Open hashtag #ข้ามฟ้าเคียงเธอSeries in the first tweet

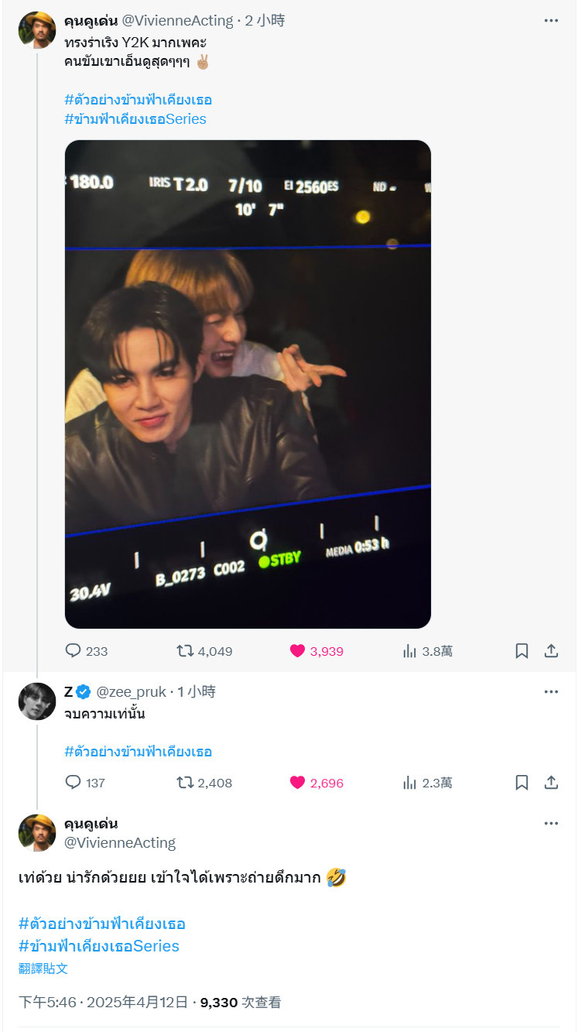[135, 119]
